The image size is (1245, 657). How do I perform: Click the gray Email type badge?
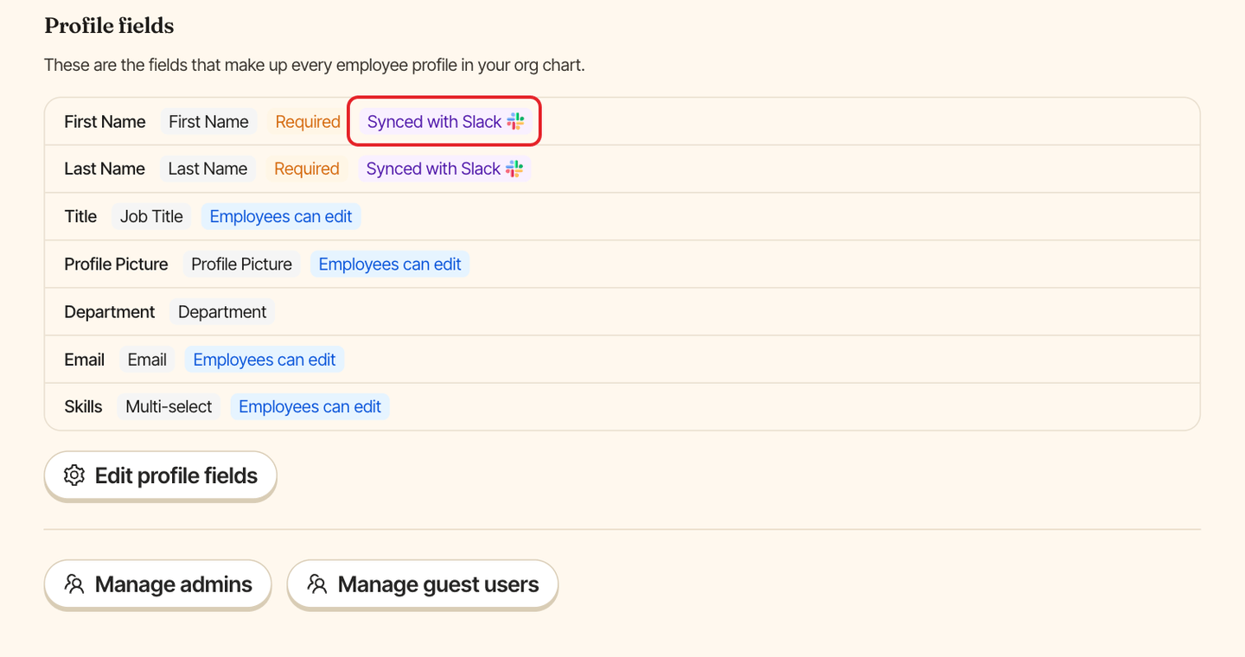(147, 360)
